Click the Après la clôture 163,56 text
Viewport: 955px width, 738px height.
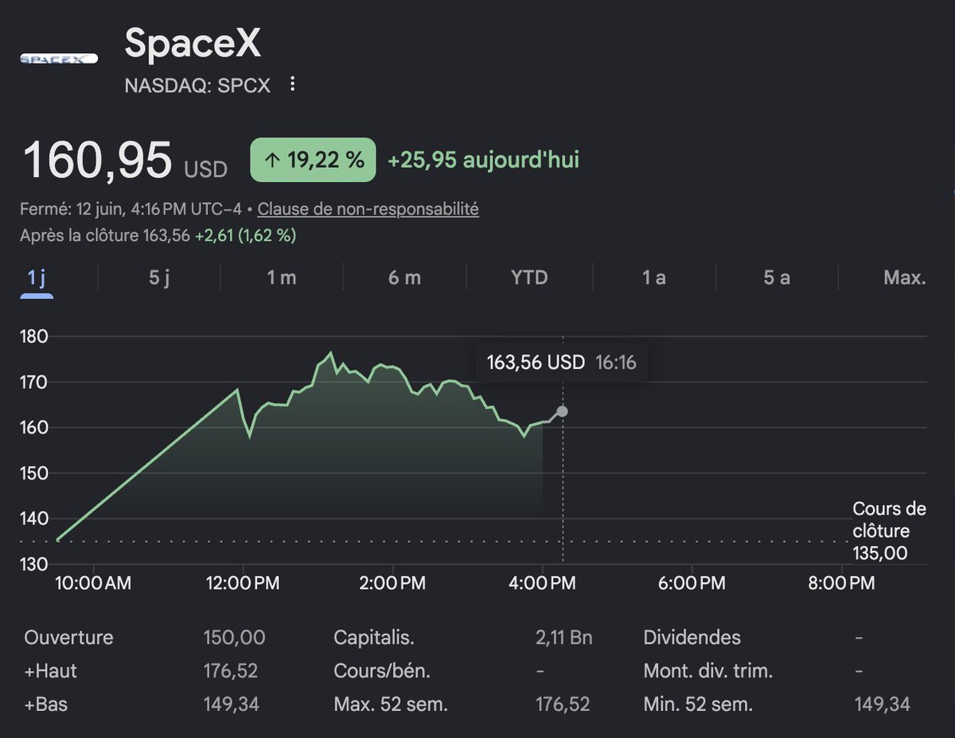[106, 235]
